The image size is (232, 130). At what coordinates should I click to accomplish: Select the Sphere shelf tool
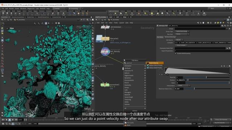(x=7, y=14)
